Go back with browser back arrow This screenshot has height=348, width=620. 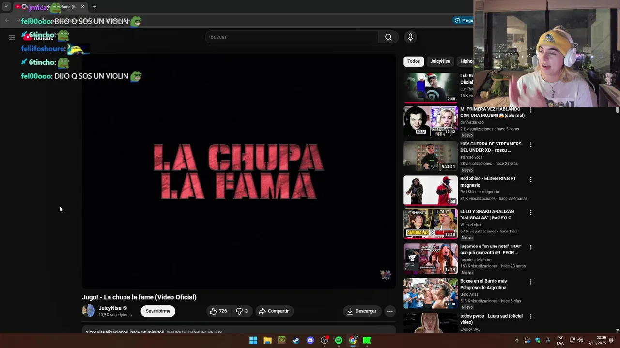pyautogui.click(x=7, y=20)
